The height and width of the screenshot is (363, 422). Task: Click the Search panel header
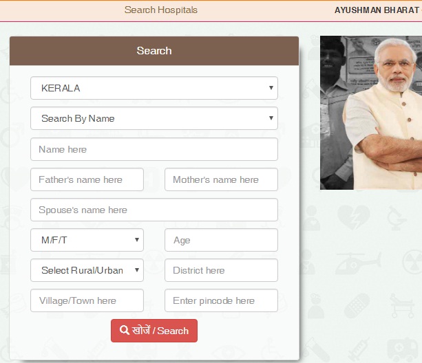coord(154,51)
